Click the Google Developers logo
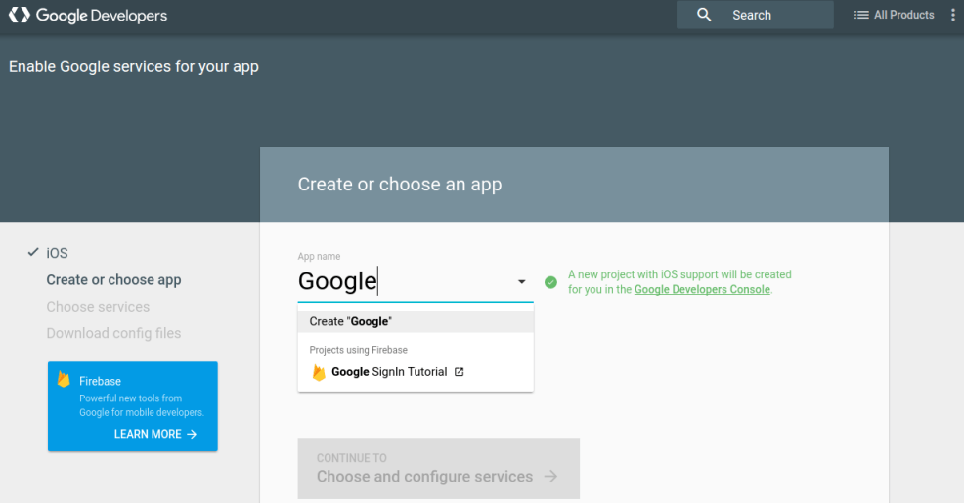Viewport: 964px width, 503px height. click(88, 16)
